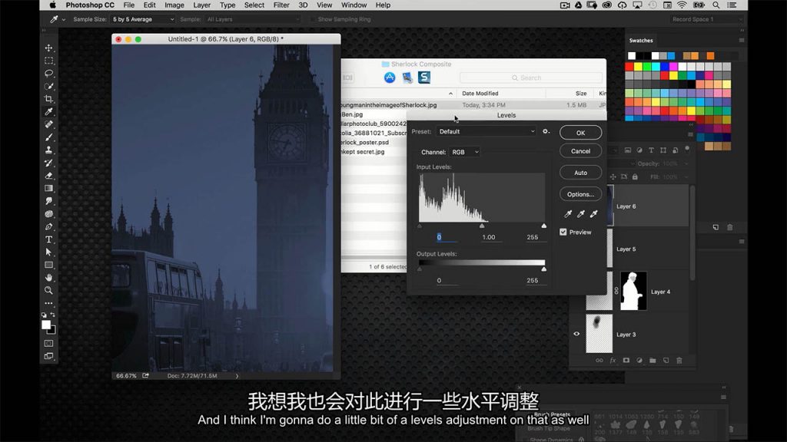Select the Crop tool

pos(48,99)
